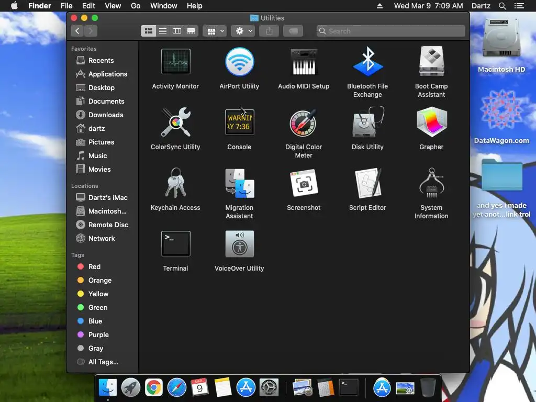
Task: Open System Information icon
Action: [431, 183]
